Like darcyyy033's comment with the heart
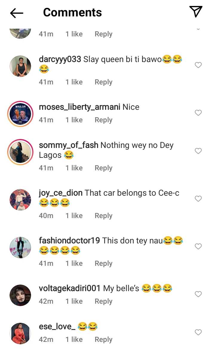Image resolution: width=215 pixels, height=352 pixels. coord(198,65)
